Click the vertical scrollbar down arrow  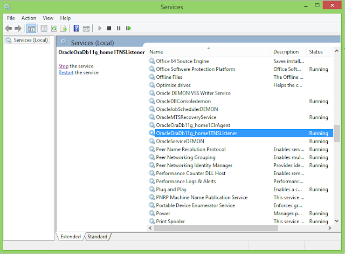pos(336,221)
